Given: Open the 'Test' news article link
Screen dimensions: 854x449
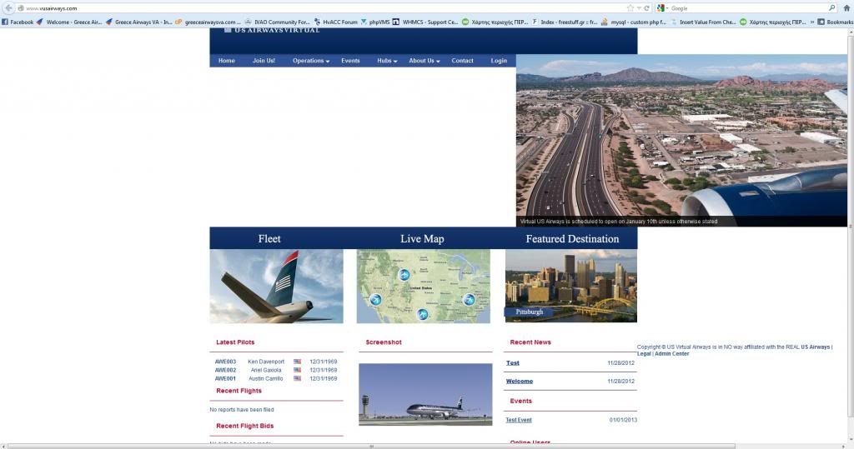Looking at the screenshot, I should click(x=513, y=363).
